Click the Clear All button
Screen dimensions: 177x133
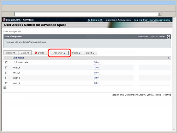click(25, 53)
